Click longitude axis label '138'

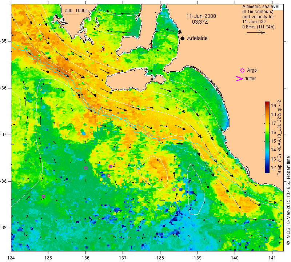tap(160, 258)
